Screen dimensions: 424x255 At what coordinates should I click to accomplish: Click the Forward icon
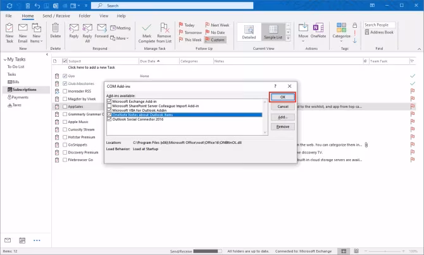(102, 28)
